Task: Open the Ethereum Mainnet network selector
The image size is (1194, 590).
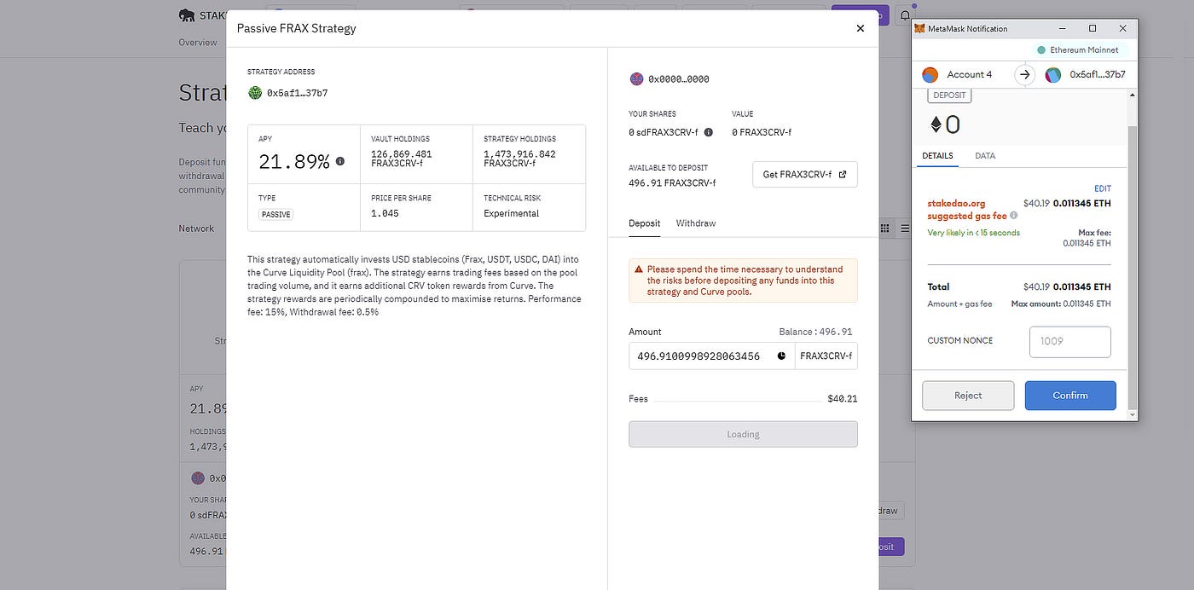Action: [1079, 49]
